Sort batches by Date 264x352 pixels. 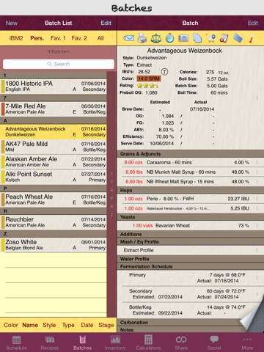pos(87,325)
